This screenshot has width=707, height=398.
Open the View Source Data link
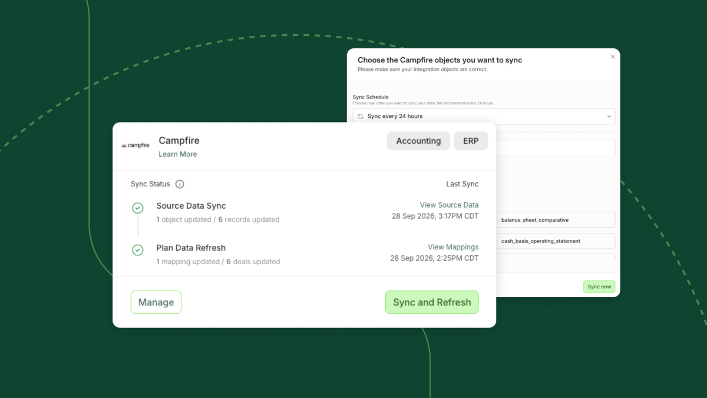pyautogui.click(x=449, y=205)
